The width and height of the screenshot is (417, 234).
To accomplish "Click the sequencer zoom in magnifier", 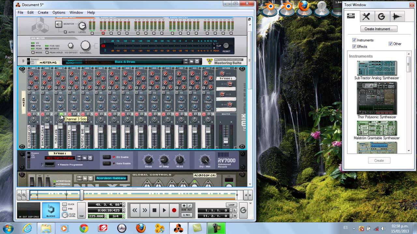I will click(24, 195).
